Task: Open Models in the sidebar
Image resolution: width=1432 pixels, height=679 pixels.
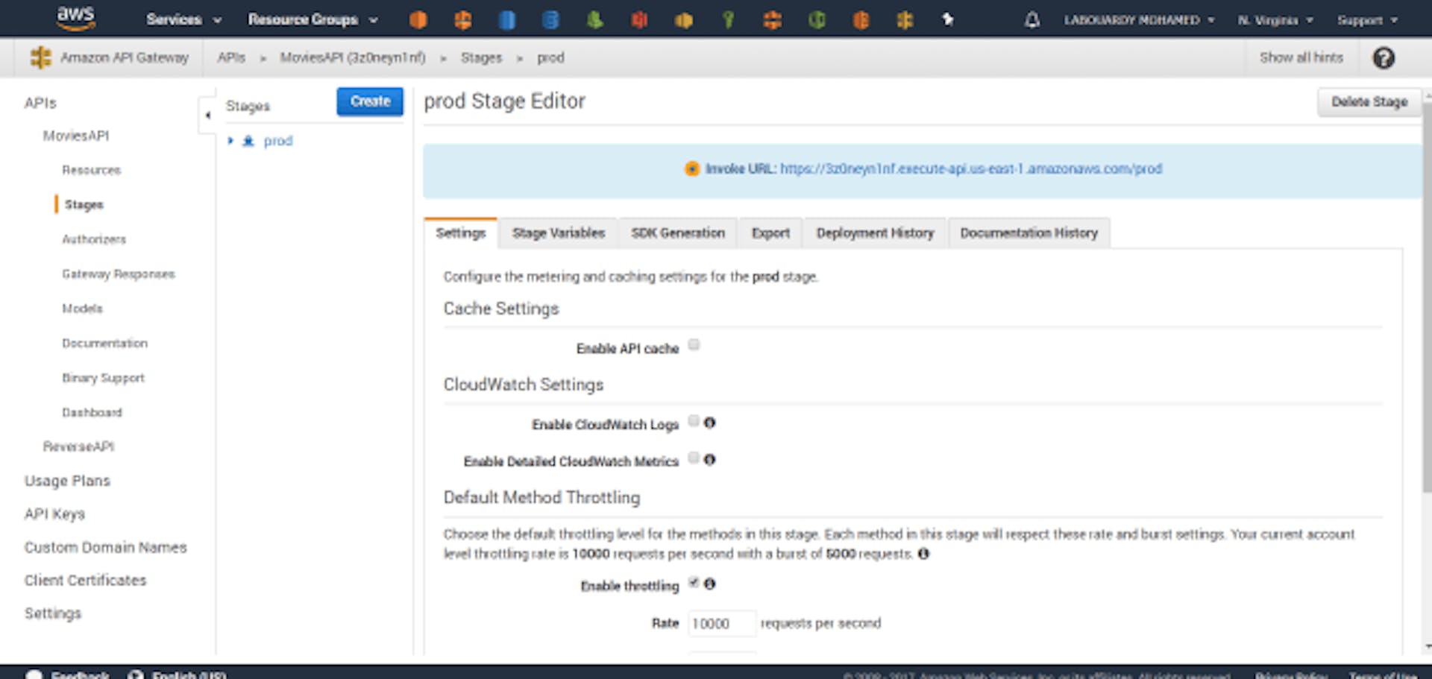Action: point(82,309)
